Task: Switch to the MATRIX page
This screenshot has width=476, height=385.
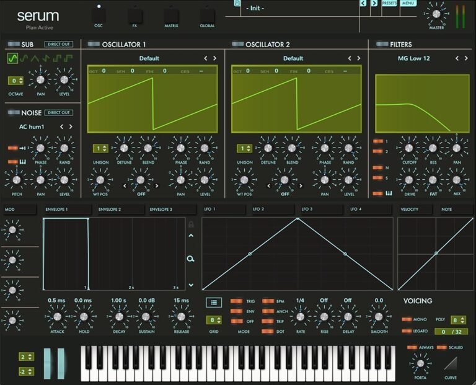Action: [x=171, y=15]
